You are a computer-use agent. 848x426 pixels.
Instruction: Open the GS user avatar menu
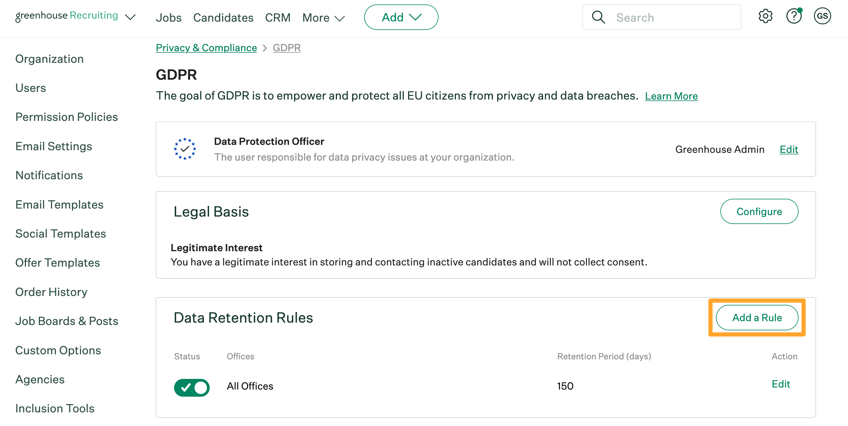[x=822, y=17]
